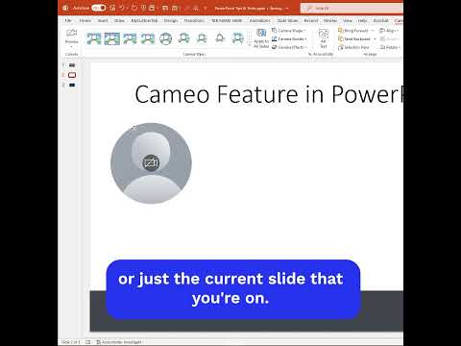The width and height of the screenshot is (461, 346).
Task: Switch to the Design tab
Action: (x=171, y=20)
